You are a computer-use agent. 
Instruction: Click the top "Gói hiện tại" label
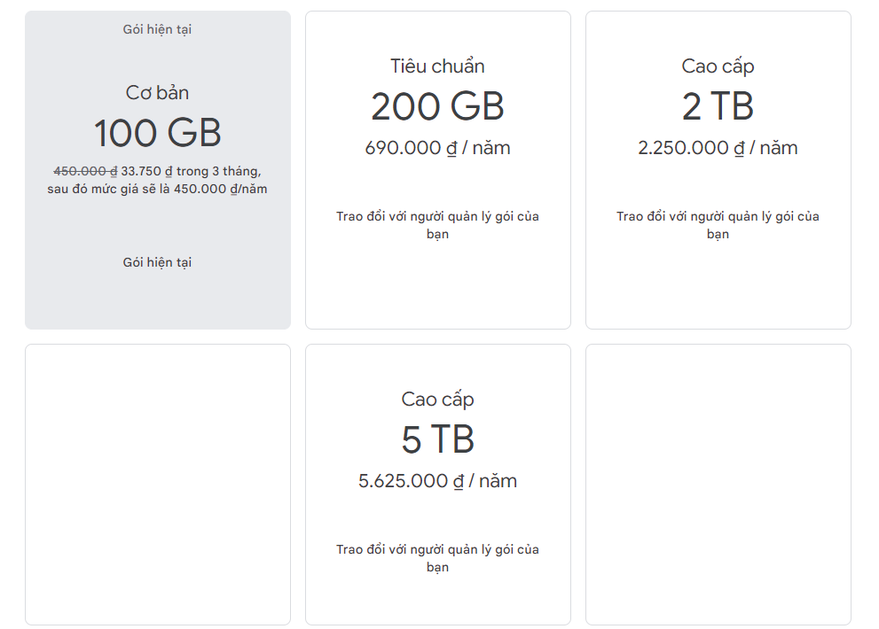[157, 30]
